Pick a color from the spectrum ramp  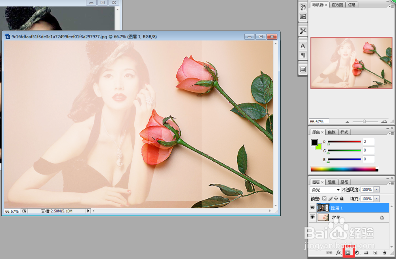[344, 169]
